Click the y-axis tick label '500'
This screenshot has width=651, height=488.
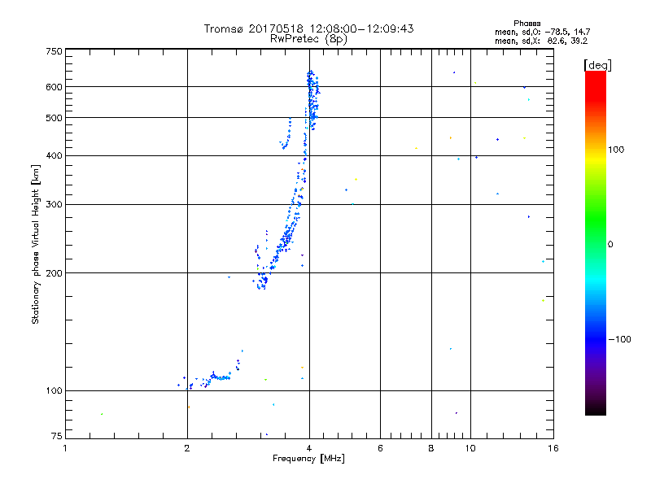[54, 118]
